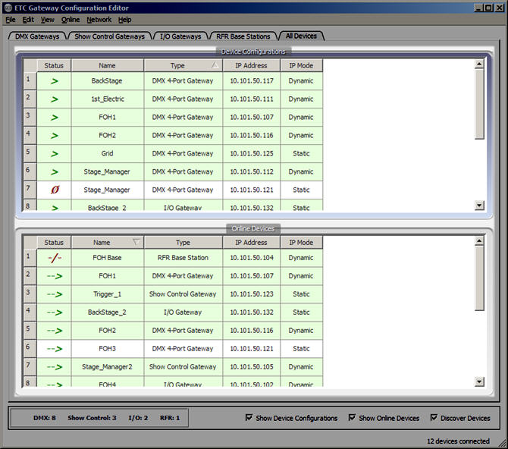Viewport: 508px width, 449px height.
Task: Click scroll up arrow in Device Configurations
Action: [x=479, y=64]
